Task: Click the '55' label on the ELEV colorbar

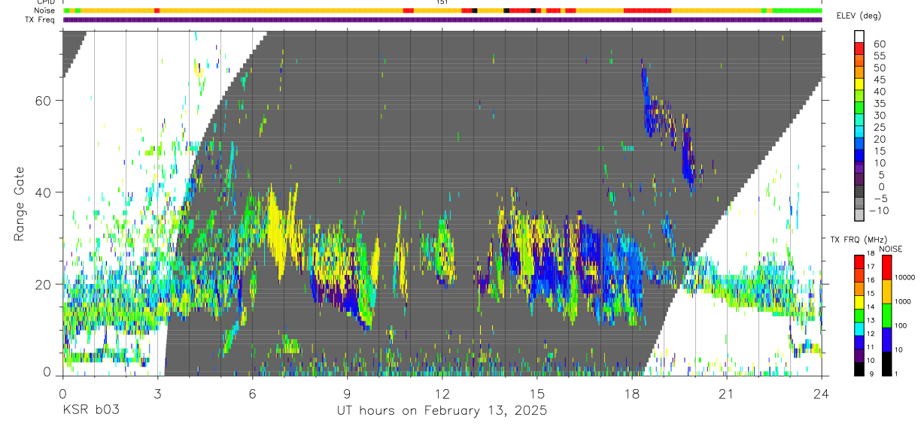Action: (x=879, y=56)
